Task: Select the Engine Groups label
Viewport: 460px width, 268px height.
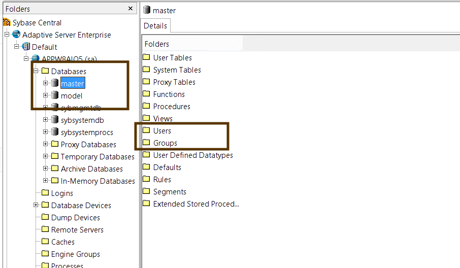Action: tap(75, 254)
